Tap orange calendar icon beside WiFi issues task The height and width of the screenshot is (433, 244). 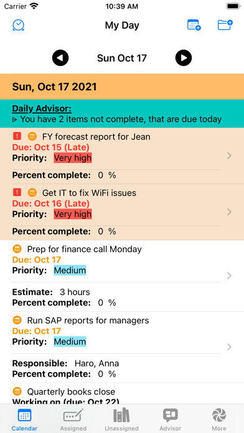[x=32, y=192]
